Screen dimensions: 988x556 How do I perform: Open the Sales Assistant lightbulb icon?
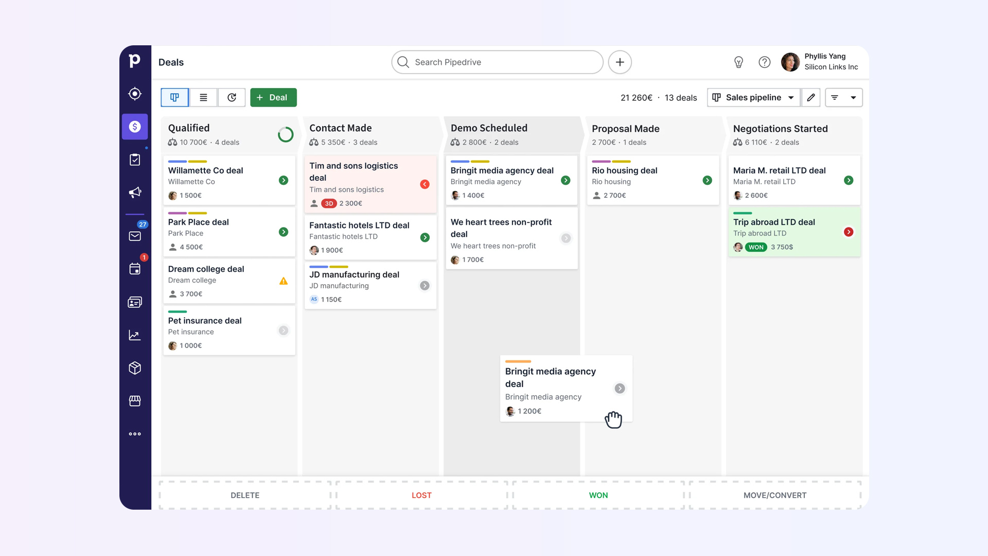pyautogui.click(x=738, y=62)
